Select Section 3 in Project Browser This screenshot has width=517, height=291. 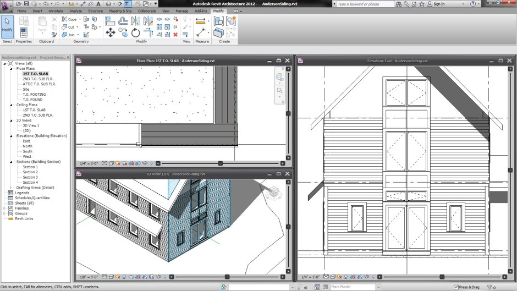[x=30, y=177]
